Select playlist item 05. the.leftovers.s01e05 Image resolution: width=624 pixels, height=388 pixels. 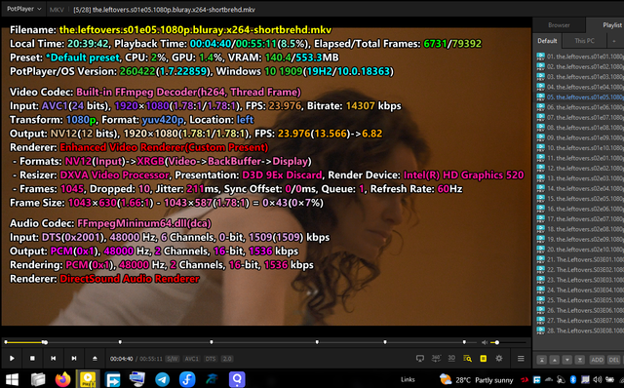579,97
